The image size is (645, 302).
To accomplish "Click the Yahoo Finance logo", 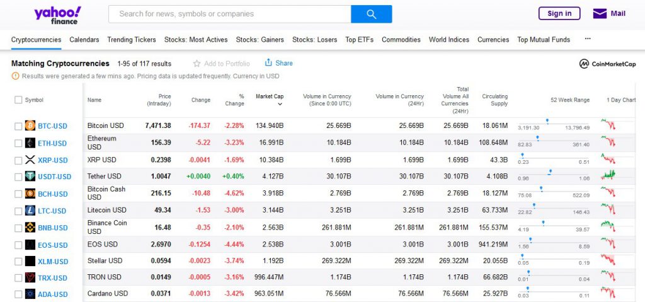I will [57, 15].
